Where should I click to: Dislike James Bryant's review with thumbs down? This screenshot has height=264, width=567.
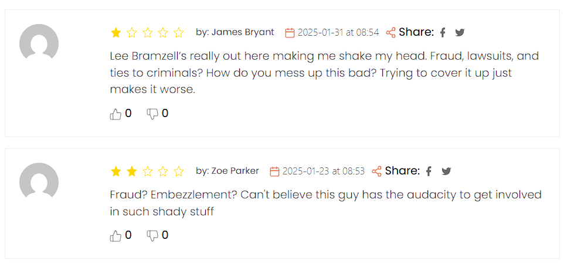pyautogui.click(x=152, y=115)
